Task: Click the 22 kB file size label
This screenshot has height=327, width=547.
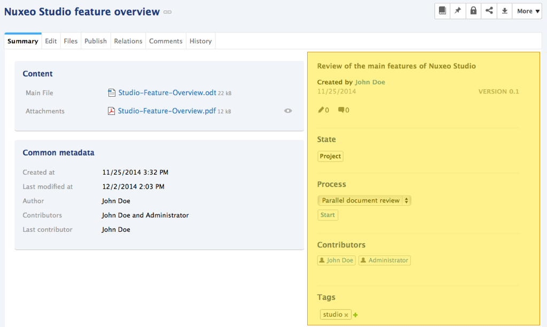Action: (x=225, y=93)
